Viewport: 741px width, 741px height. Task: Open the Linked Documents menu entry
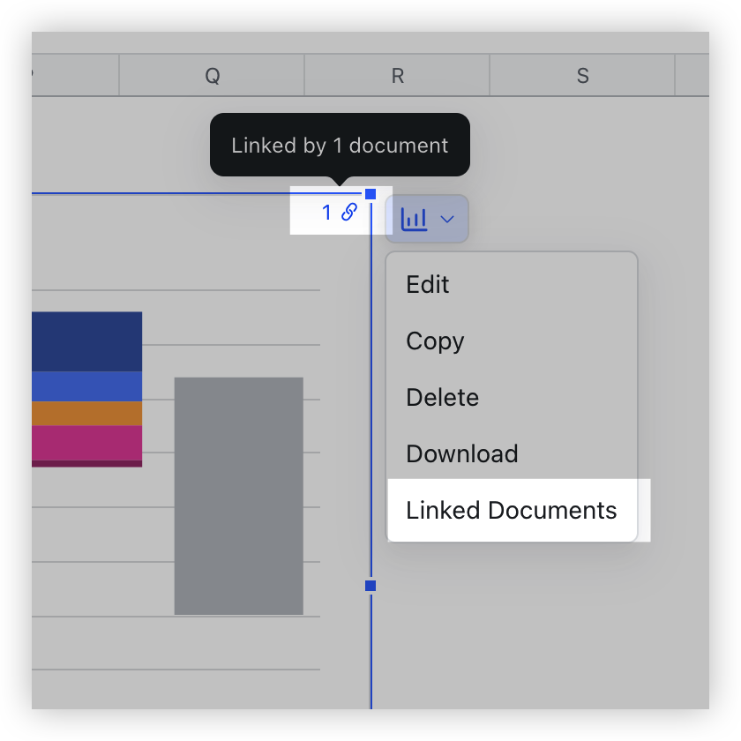[512, 510]
